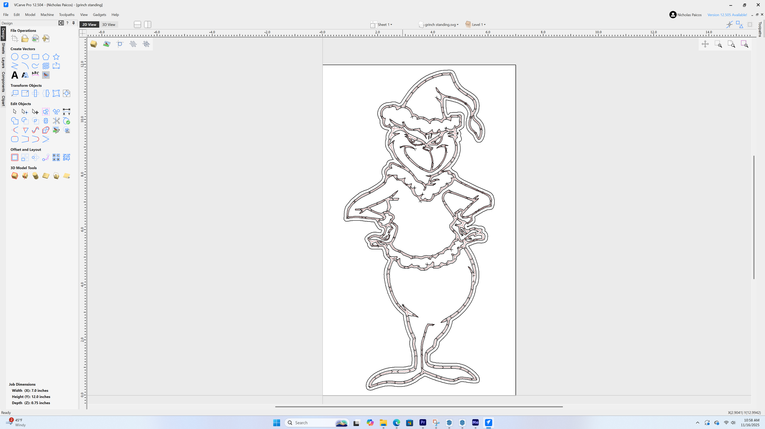The image size is (765, 429).
Task: Open the Gadgets menu
Action: [99, 15]
